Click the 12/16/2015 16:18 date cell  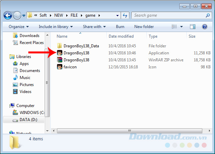coord(123,67)
